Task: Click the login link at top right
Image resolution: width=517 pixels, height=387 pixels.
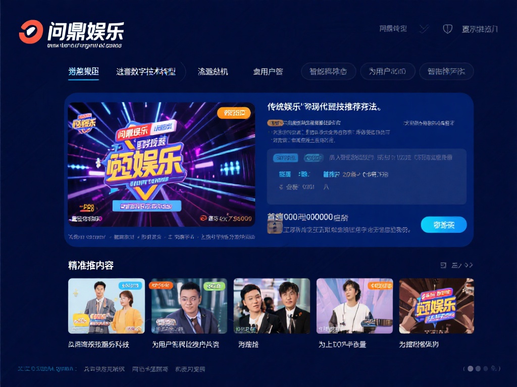Action: (x=480, y=29)
